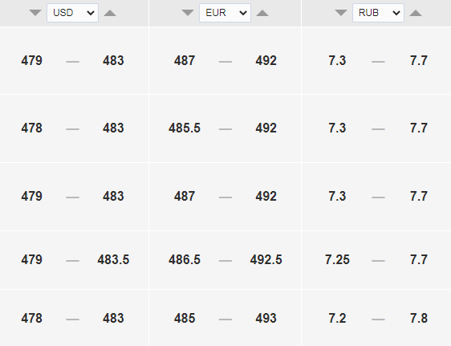Sort USD column ascending with up arrow
This screenshot has height=346, width=451.
pyautogui.click(x=110, y=13)
